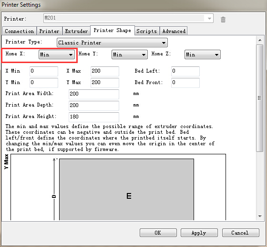Focus the Print Area Height field
Viewport: 267px width, 247px height.
94,117
